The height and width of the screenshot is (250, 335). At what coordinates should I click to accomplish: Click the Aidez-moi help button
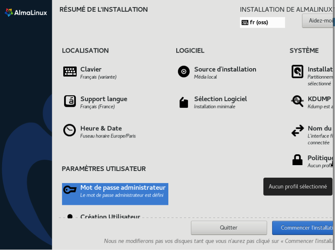coord(319,21)
